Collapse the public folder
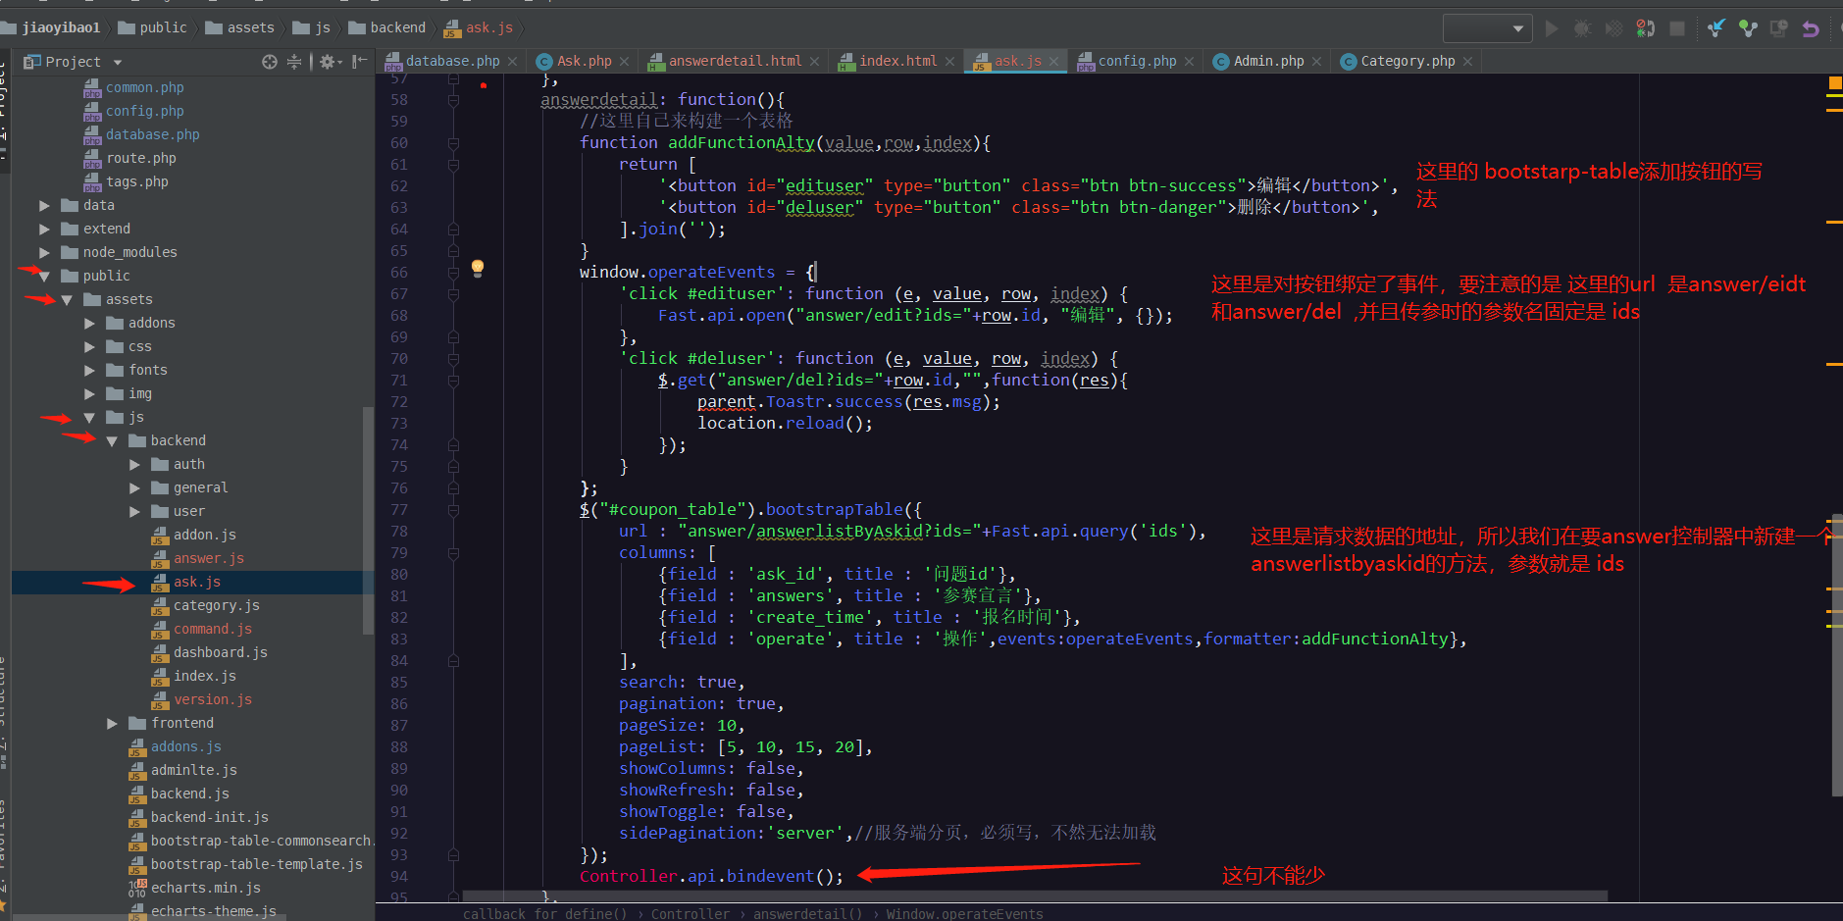The image size is (1843, 921). click(x=44, y=277)
